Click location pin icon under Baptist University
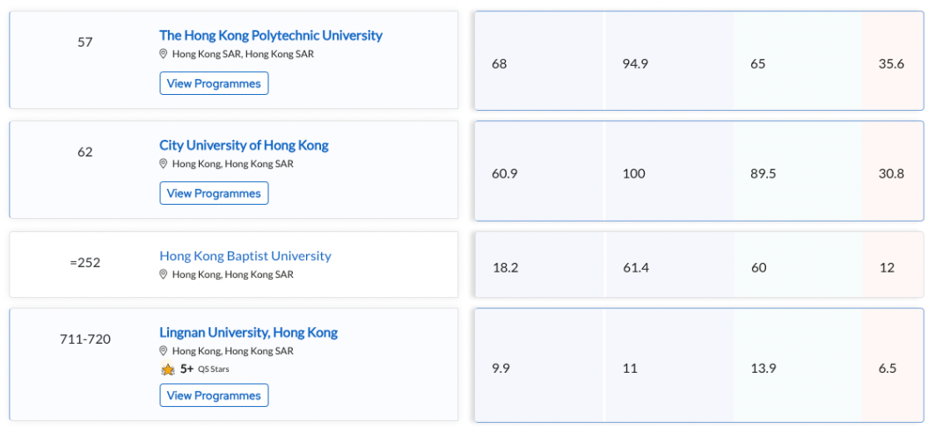The height and width of the screenshot is (436, 950). point(163,274)
